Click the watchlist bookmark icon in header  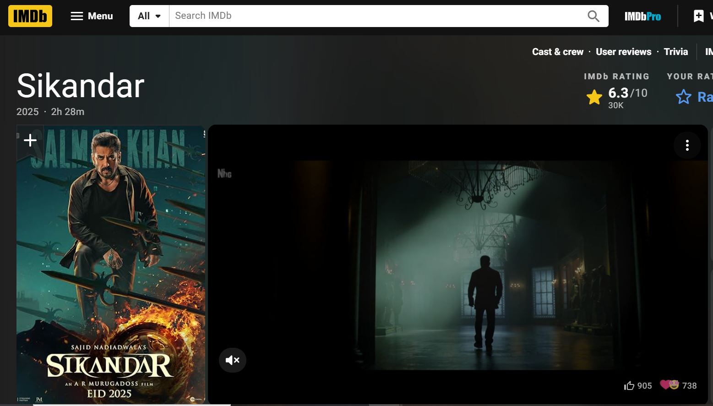[699, 16]
